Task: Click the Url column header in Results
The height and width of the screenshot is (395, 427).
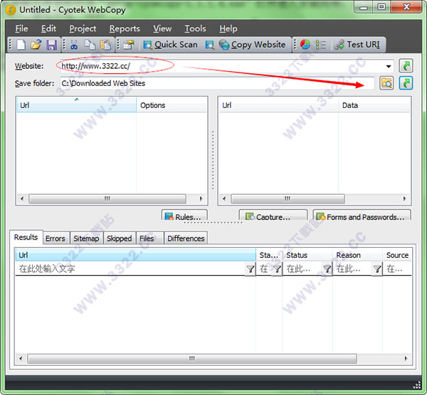Action: pos(136,255)
